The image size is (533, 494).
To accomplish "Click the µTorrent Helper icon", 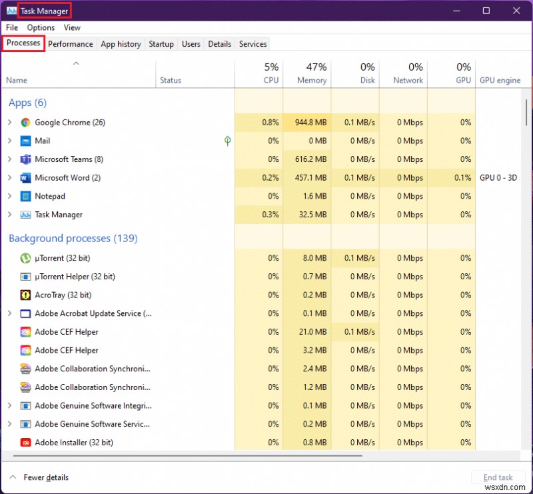I will (25, 277).
